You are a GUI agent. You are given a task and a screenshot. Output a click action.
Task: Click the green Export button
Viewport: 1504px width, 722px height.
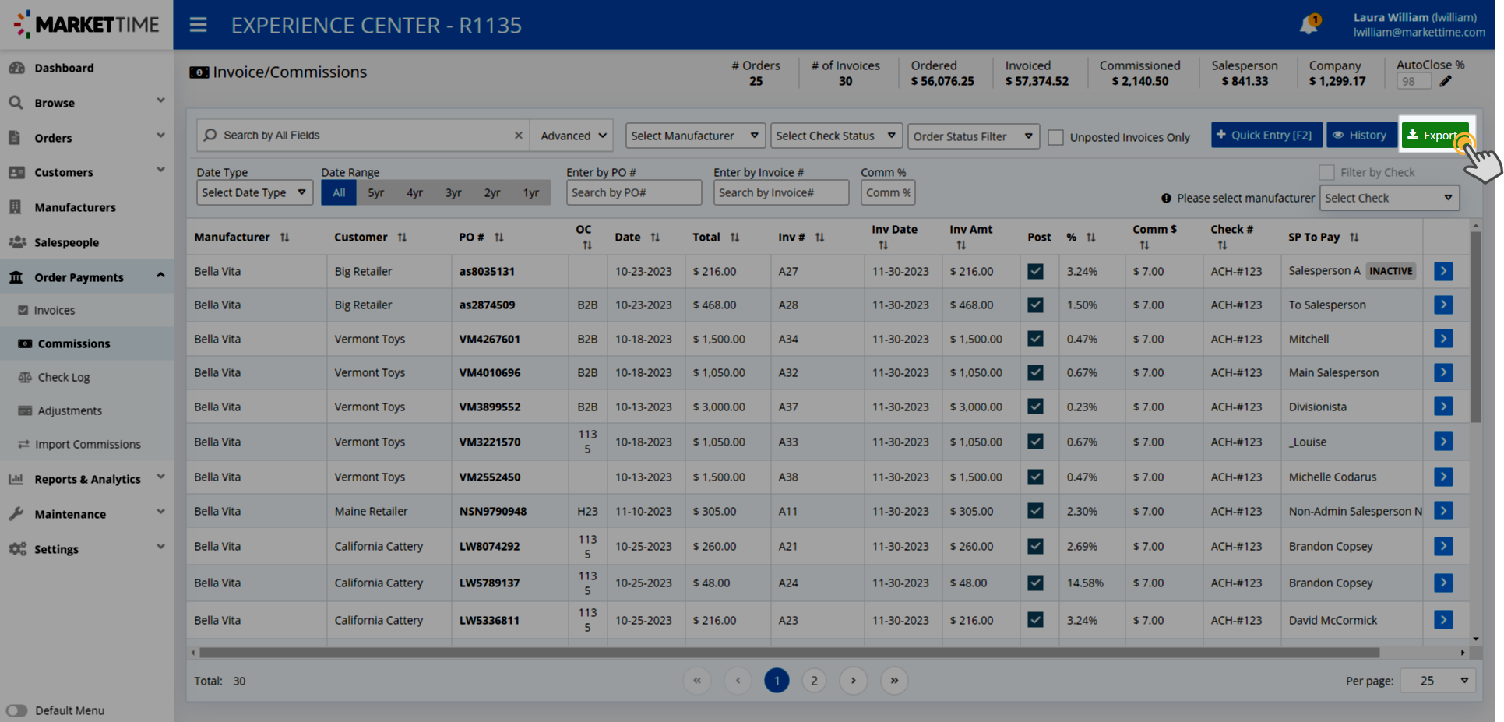tap(1435, 135)
